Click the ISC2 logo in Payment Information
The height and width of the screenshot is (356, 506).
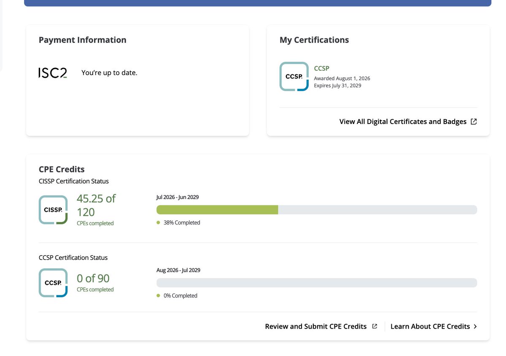[53, 73]
